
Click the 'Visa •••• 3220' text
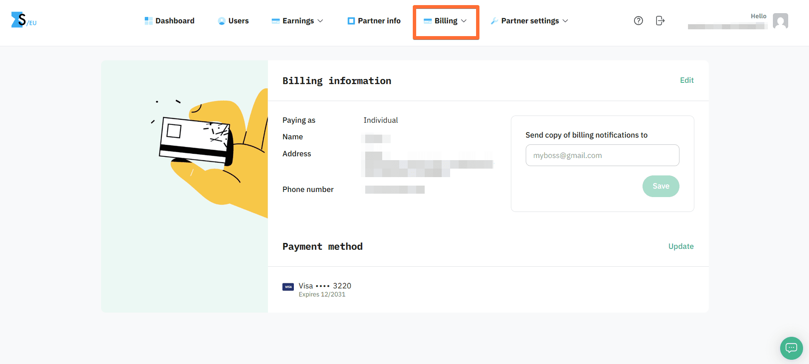[x=325, y=286]
